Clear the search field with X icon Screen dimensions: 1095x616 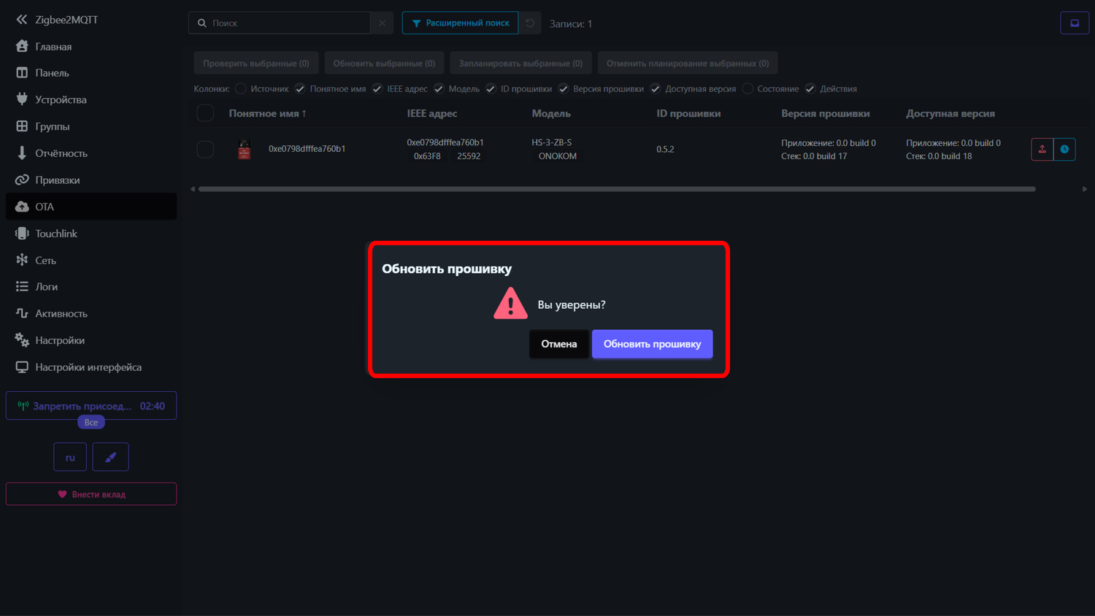(x=382, y=23)
